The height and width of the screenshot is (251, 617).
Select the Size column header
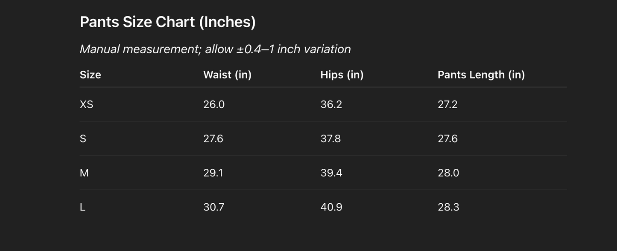91,75
